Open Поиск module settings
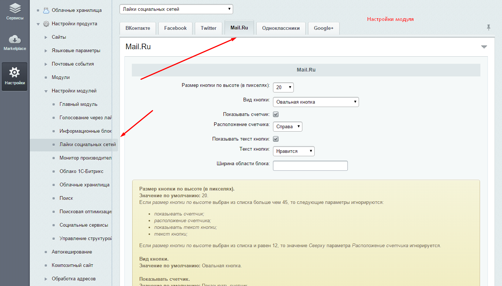 (x=66, y=198)
